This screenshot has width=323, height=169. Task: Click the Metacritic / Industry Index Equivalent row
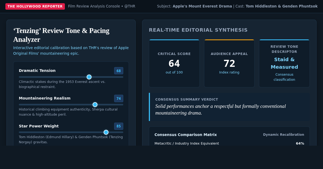pyautogui.click(x=229, y=144)
